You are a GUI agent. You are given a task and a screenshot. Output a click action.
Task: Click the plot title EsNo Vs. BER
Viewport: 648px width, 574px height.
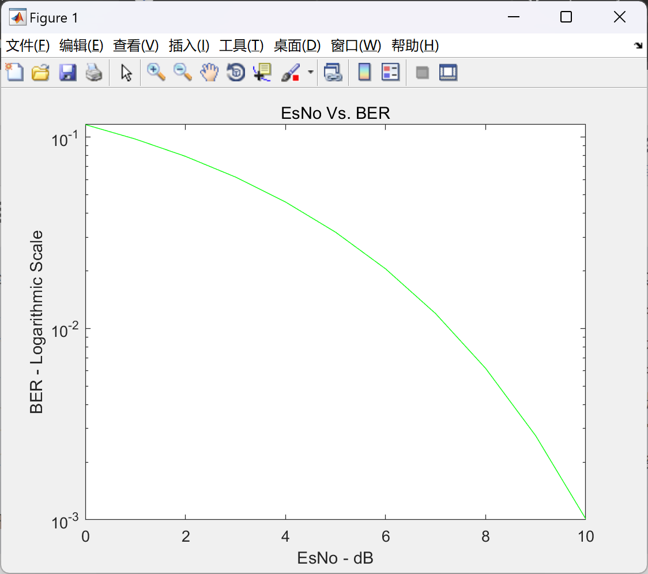point(335,113)
